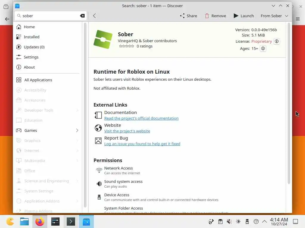Click the star rating row
Screen dimensions: 305x228
click(126, 46)
